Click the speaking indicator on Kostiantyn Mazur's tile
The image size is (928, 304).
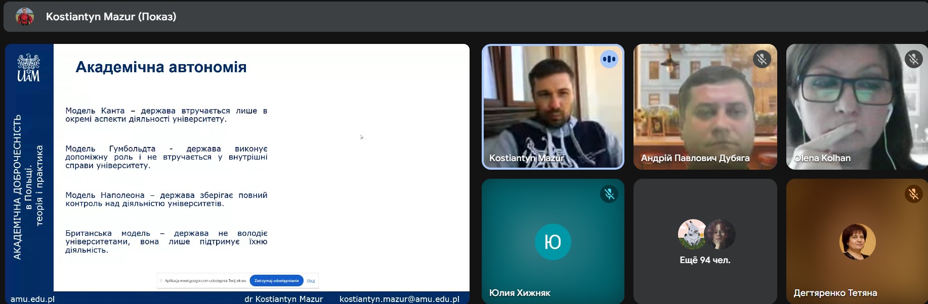609,59
